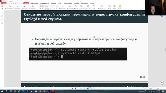Go to next page button
The height and width of the screenshot is (93, 166).
(85, 88)
